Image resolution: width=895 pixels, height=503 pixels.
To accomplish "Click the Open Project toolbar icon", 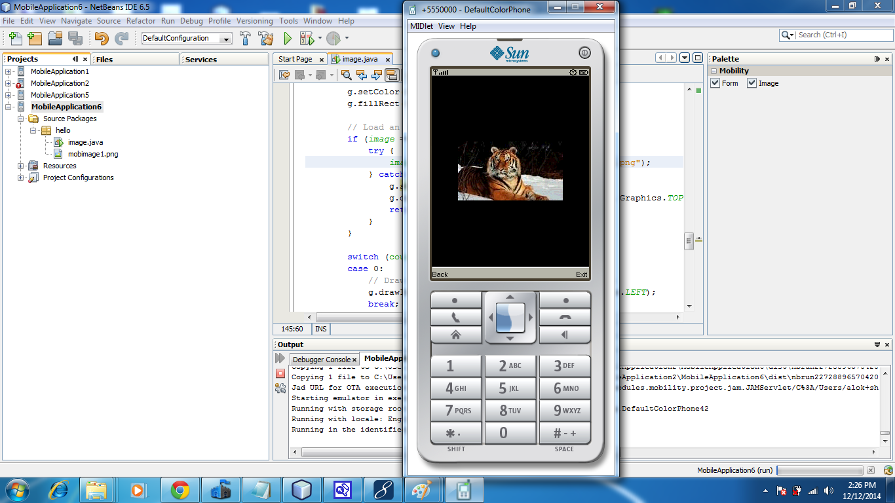I will pyautogui.click(x=55, y=38).
